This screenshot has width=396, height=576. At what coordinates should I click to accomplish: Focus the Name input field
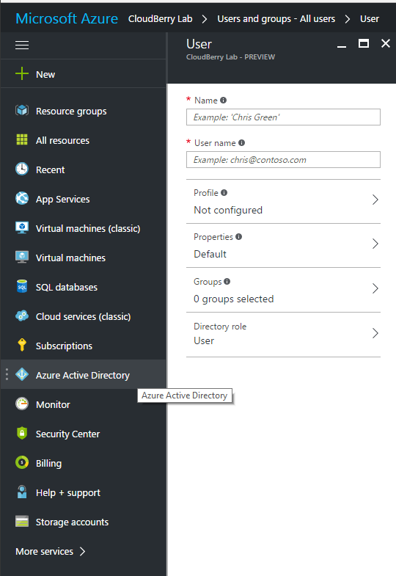pos(283,117)
